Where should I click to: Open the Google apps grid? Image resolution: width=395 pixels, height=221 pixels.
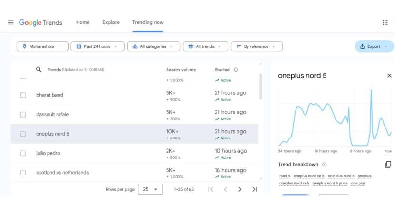tap(385, 22)
